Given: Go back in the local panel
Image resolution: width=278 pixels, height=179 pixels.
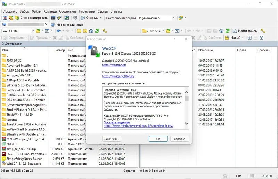Looking at the screenshot, I should tap(59, 31).
